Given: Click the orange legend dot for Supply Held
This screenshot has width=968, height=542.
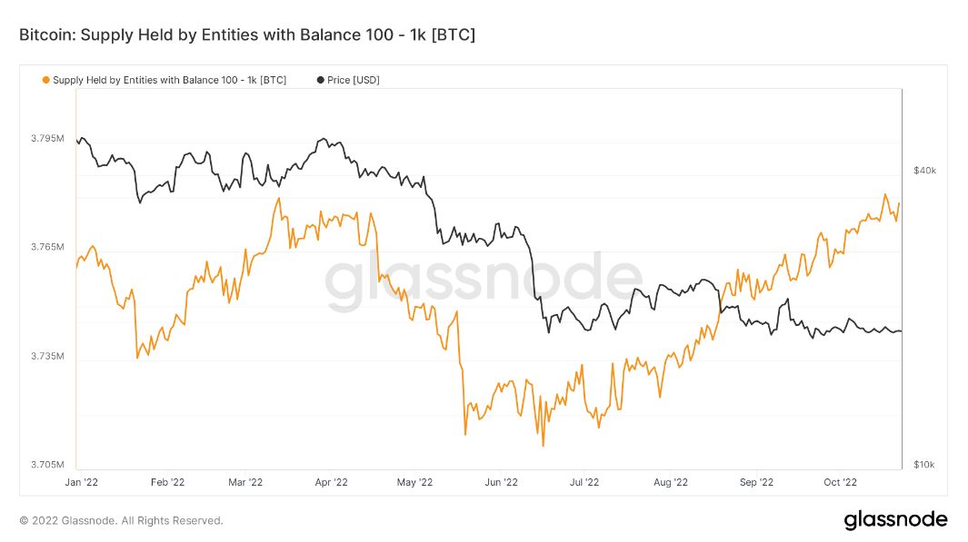Looking at the screenshot, I should [45, 80].
